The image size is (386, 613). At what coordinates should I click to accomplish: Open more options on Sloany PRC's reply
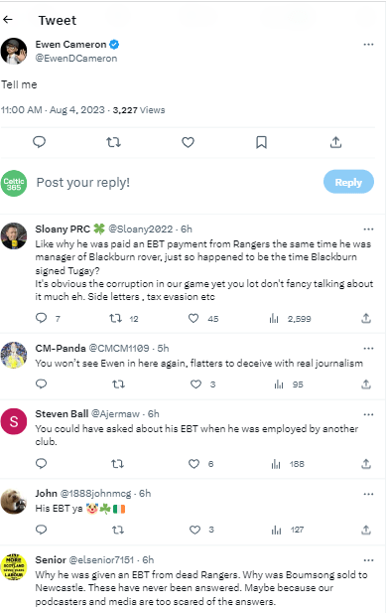tap(368, 230)
